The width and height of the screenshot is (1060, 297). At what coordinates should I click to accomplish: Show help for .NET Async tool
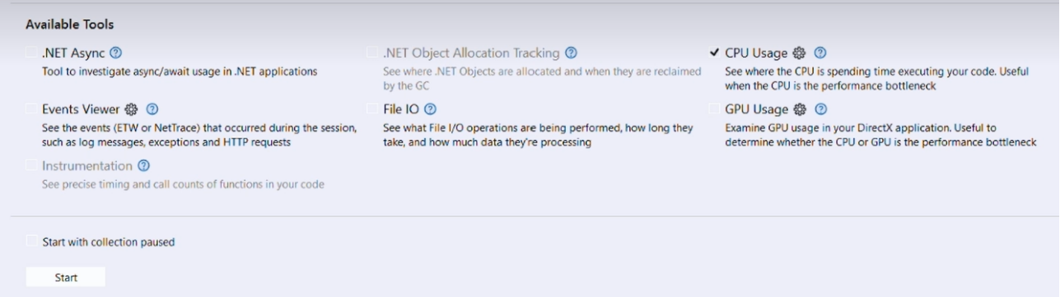pos(116,53)
